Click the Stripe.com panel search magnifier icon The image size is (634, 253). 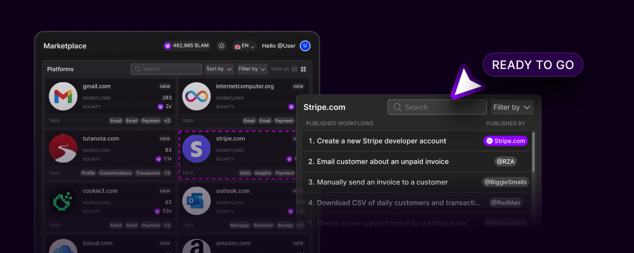pyautogui.click(x=398, y=107)
